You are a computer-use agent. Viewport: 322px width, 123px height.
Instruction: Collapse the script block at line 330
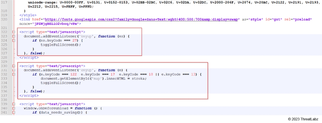coord(13,66)
